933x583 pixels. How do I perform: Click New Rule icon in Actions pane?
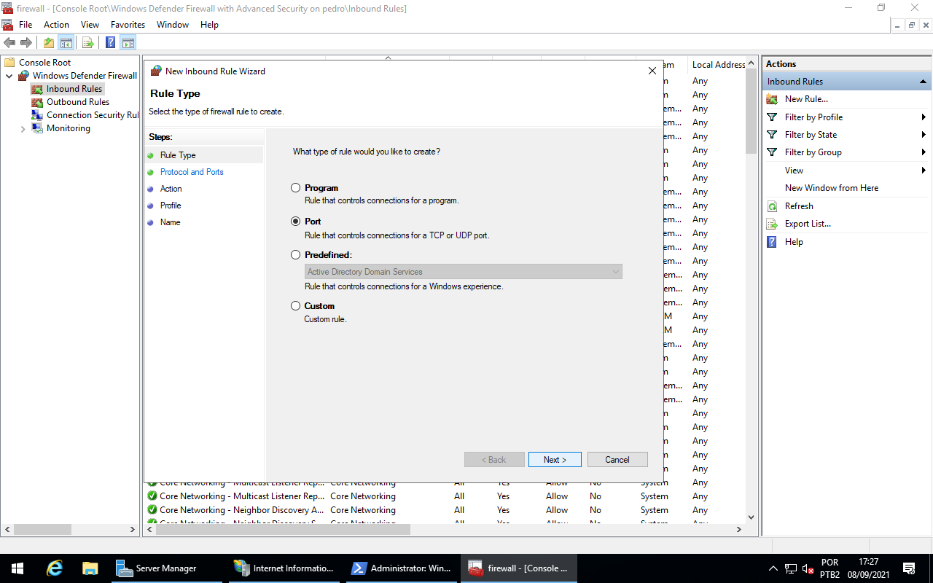[x=772, y=99]
